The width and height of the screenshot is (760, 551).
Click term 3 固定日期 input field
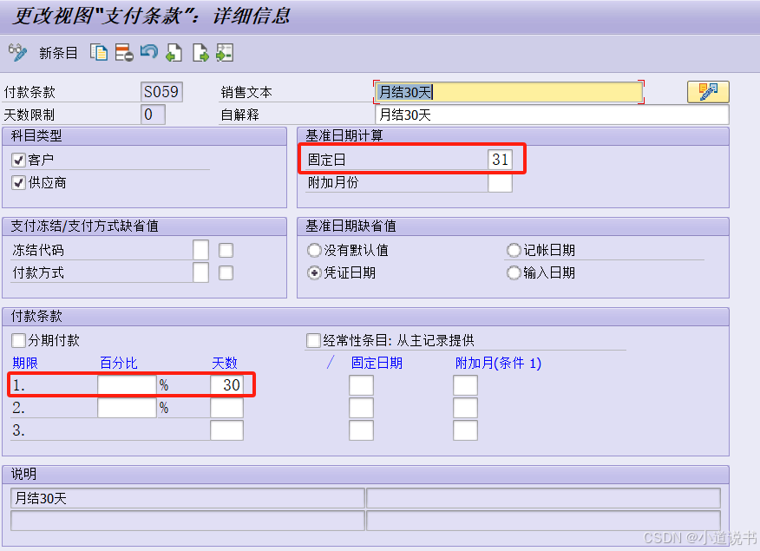pos(361,430)
